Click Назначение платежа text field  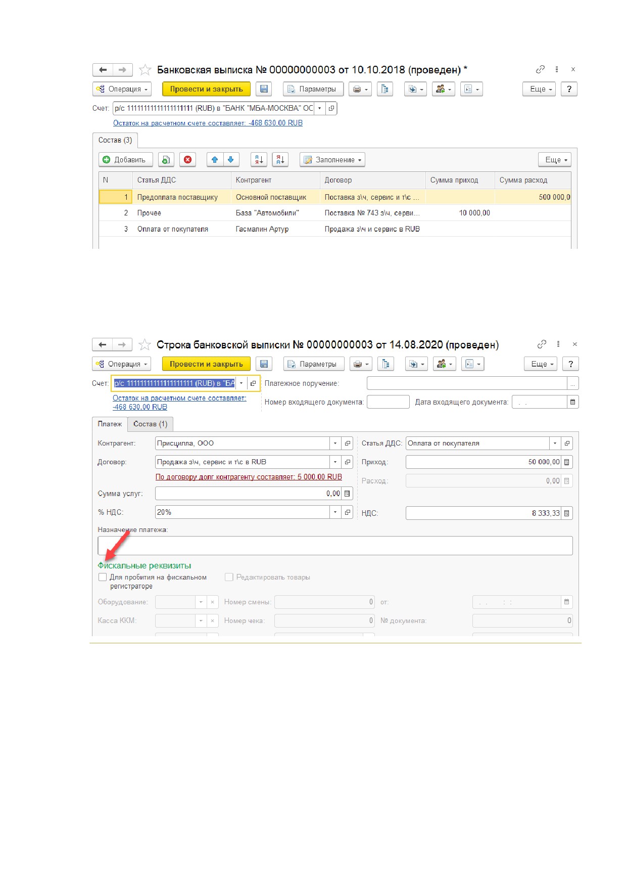(335, 546)
